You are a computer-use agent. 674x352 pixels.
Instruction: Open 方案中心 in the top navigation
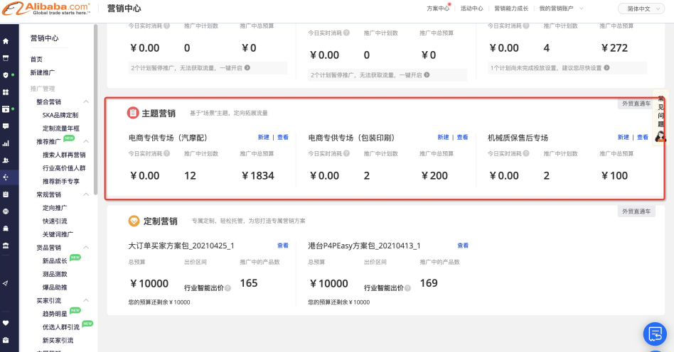(438, 9)
